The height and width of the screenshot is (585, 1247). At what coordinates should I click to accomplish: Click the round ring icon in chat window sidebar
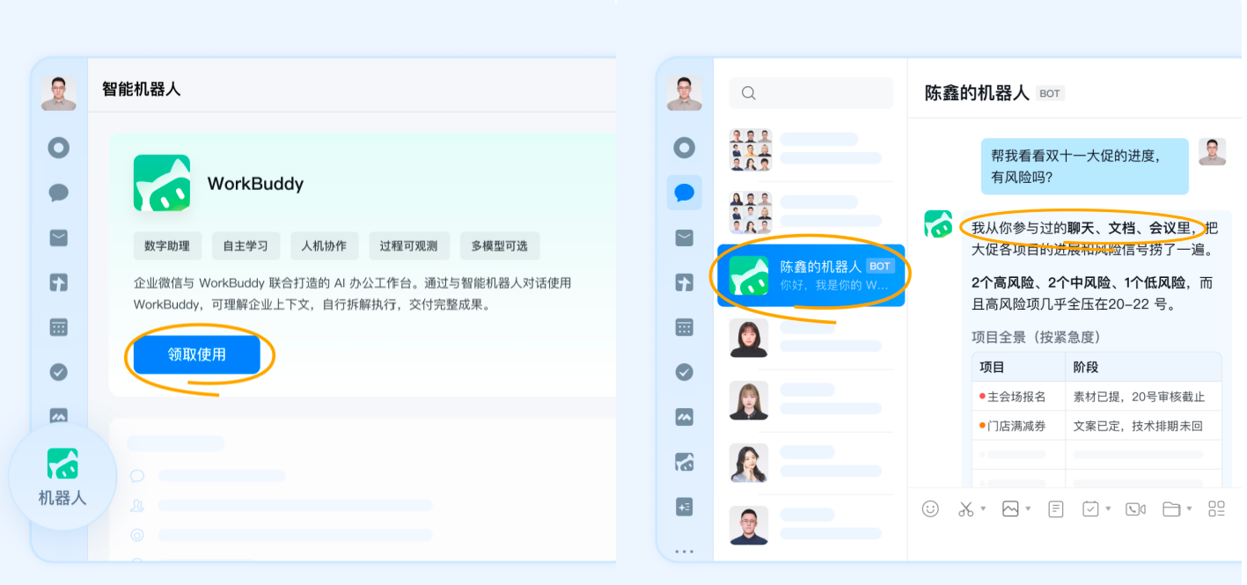point(685,148)
